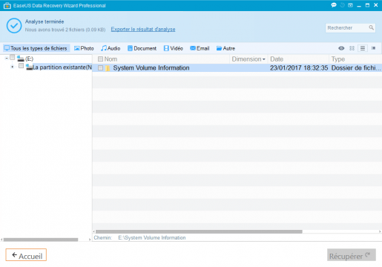
Task: Click the Dossier de fichi... type cell
Action: (356, 68)
